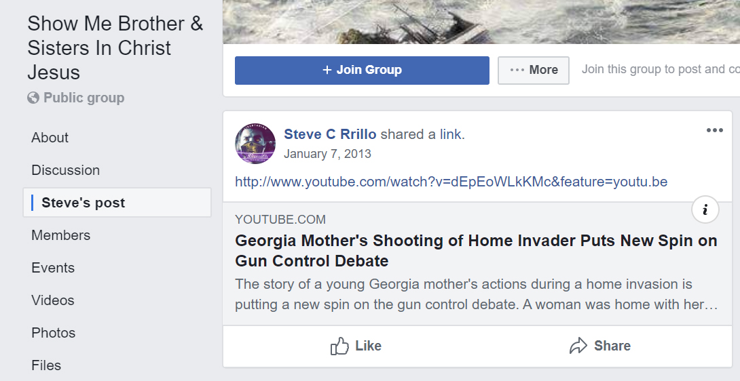Viewport: 740px width, 381px height.
Task: Click the Steve C Rrillo name link
Action: point(330,134)
